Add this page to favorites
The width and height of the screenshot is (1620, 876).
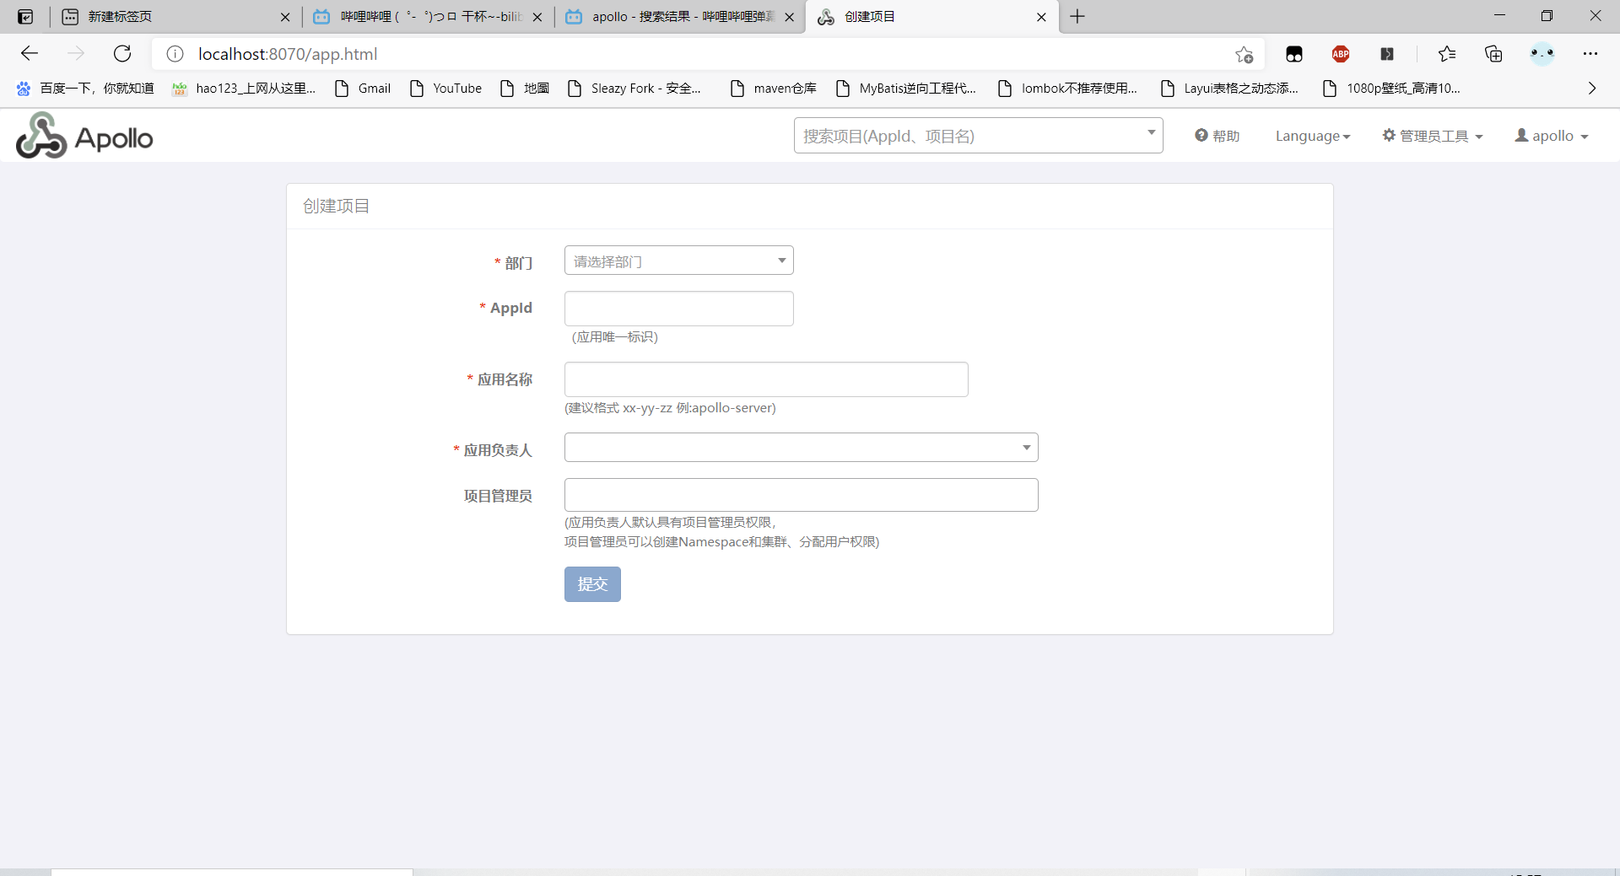pyautogui.click(x=1244, y=54)
